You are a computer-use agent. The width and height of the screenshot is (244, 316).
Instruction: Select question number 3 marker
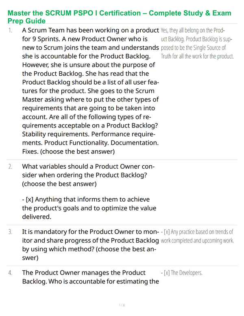10,232
